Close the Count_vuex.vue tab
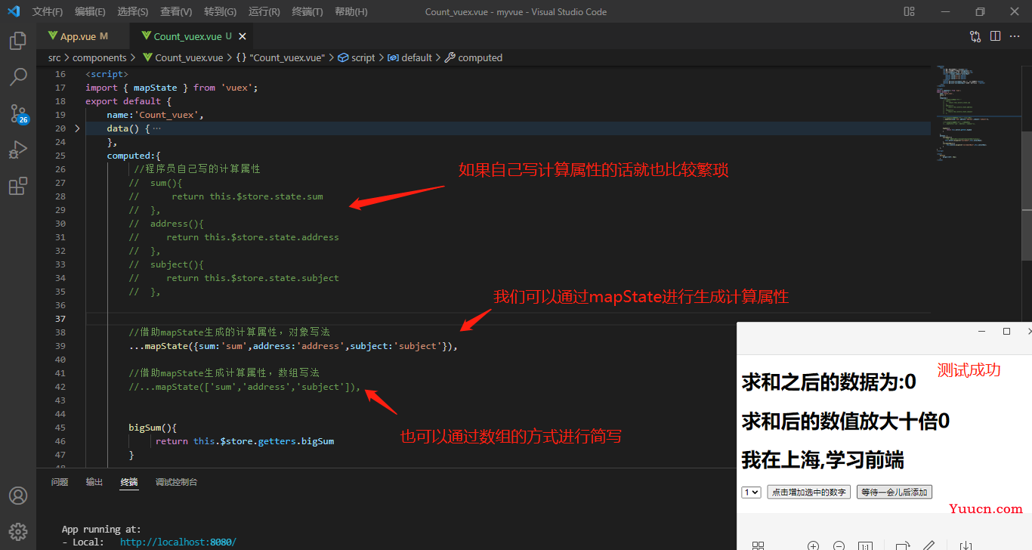 coord(243,36)
